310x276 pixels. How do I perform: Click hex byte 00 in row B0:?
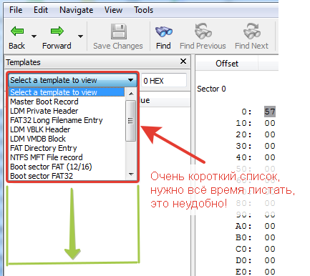(x=270, y=237)
